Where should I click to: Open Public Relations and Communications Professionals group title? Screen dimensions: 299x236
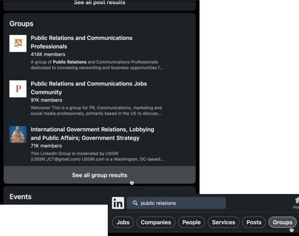[x=82, y=42]
